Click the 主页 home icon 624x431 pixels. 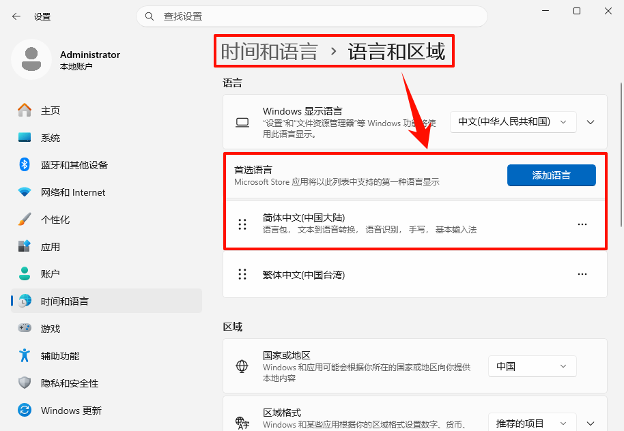coord(25,110)
